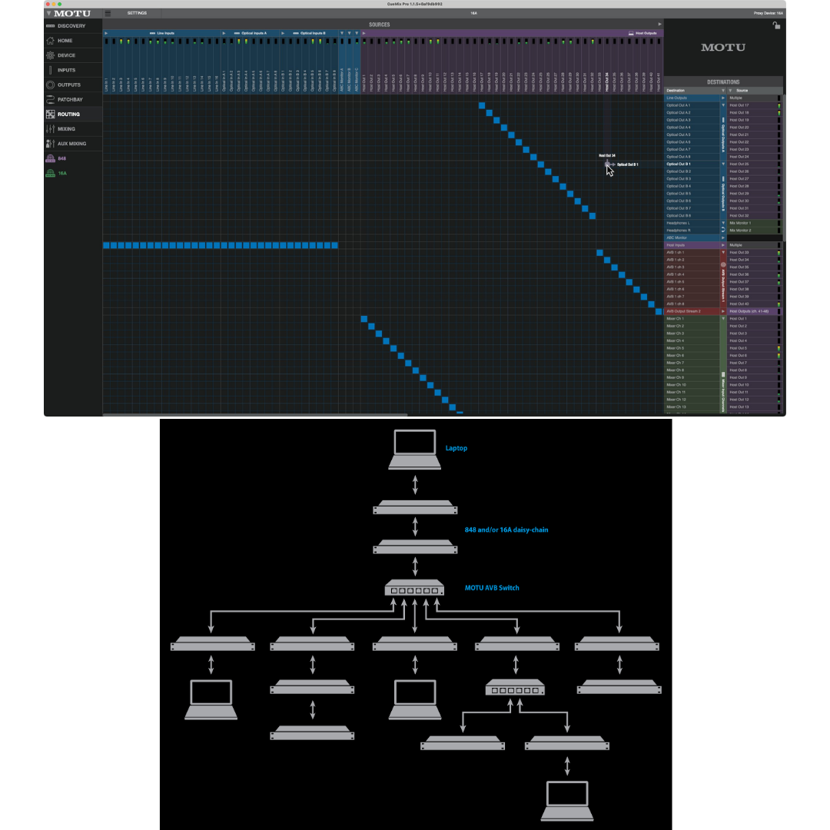Open the Aux Mixing icon
830x830 pixels.
(50, 144)
